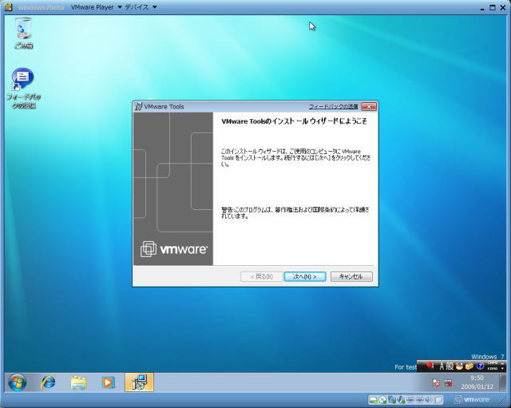Toggle the KANA indicator on the language bar

pyautogui.click(x=493, y=369)
